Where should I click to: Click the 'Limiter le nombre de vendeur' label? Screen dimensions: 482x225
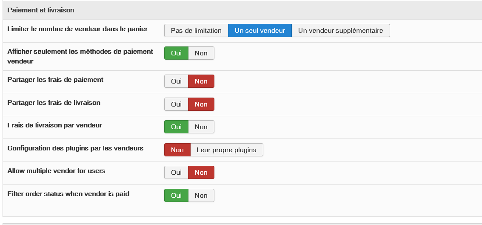pyautogui.click(x=77, y=29)
